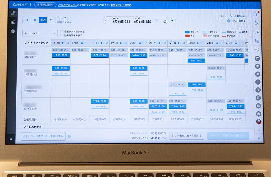271x177 pixels.
Task: Click この半月の下書きを一括確定する button
Action: (228, 135)
